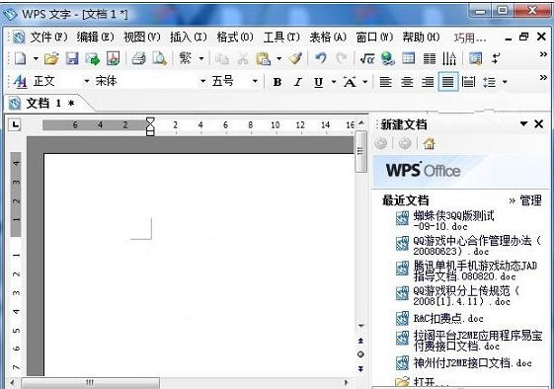
Task: Go to task pane home icon
Action: coord(429,143)
